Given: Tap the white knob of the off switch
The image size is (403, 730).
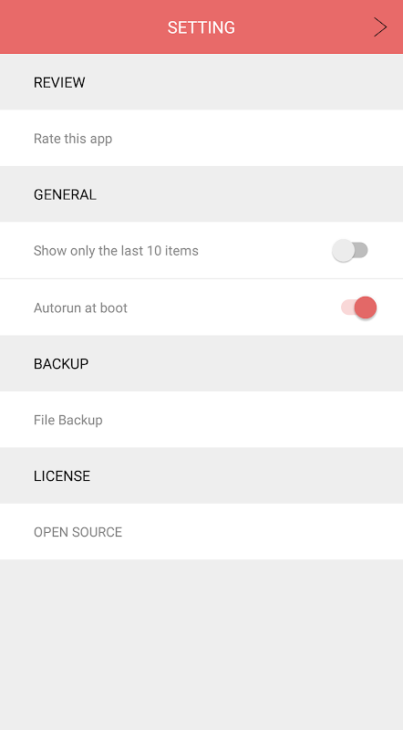Looking at the screenshot, I should [x=344, y=250].
